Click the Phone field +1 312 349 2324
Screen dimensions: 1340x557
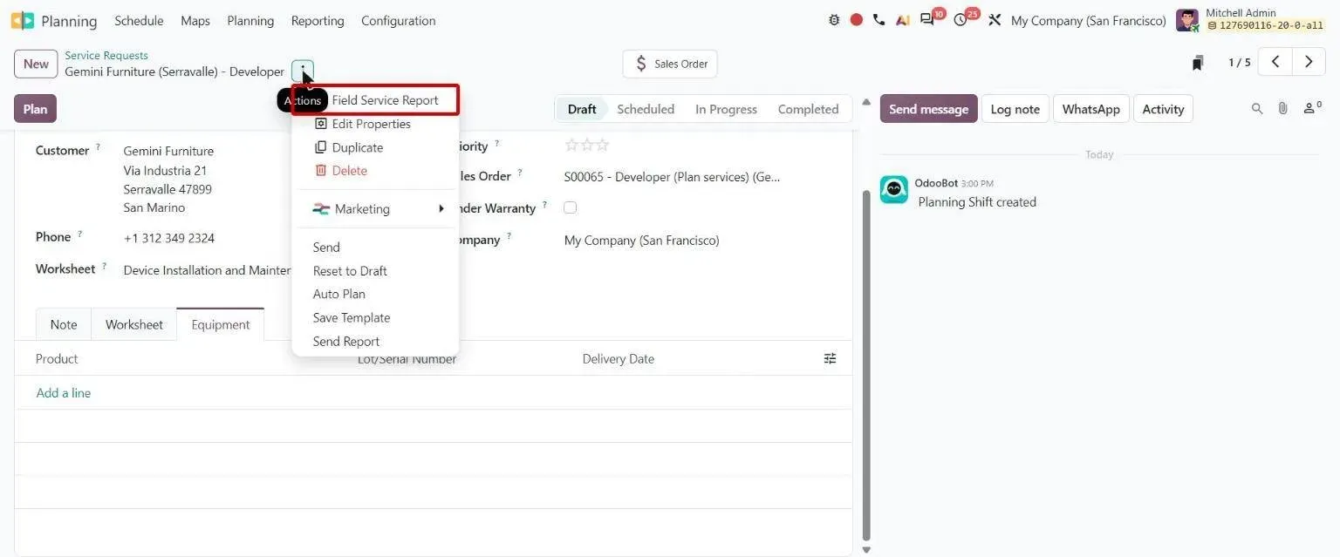pos(169,238)
